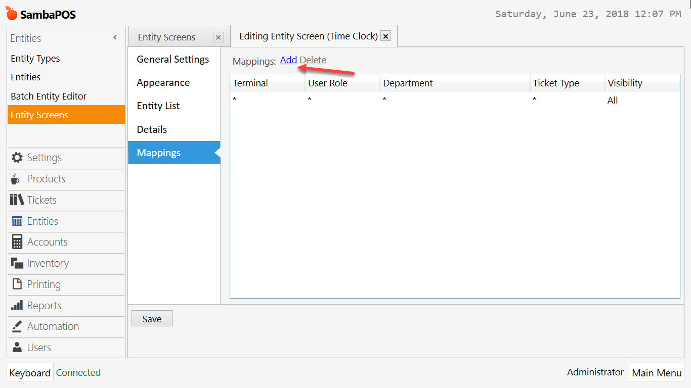Open the General Settings section
This screenshot has height=388, width=691.
[172, 59]
